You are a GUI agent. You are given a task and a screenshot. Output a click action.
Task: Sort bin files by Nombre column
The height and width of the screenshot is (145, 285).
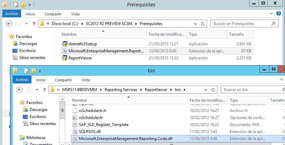point(79,100)
